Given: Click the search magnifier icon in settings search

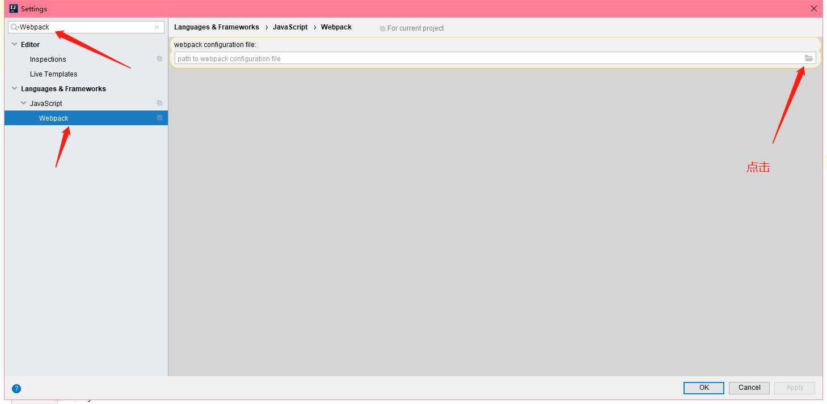Looking at the screenshot, I should (14, 27).
